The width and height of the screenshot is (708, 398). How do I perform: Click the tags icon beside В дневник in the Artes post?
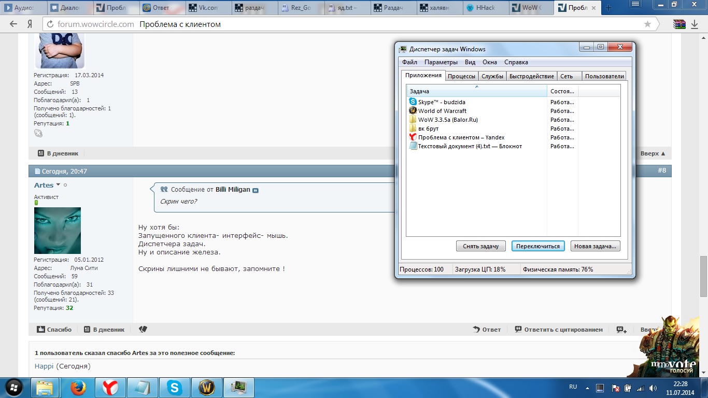point(143,329)
